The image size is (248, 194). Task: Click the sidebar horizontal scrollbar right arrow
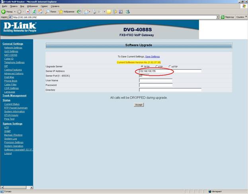[31, 188]
